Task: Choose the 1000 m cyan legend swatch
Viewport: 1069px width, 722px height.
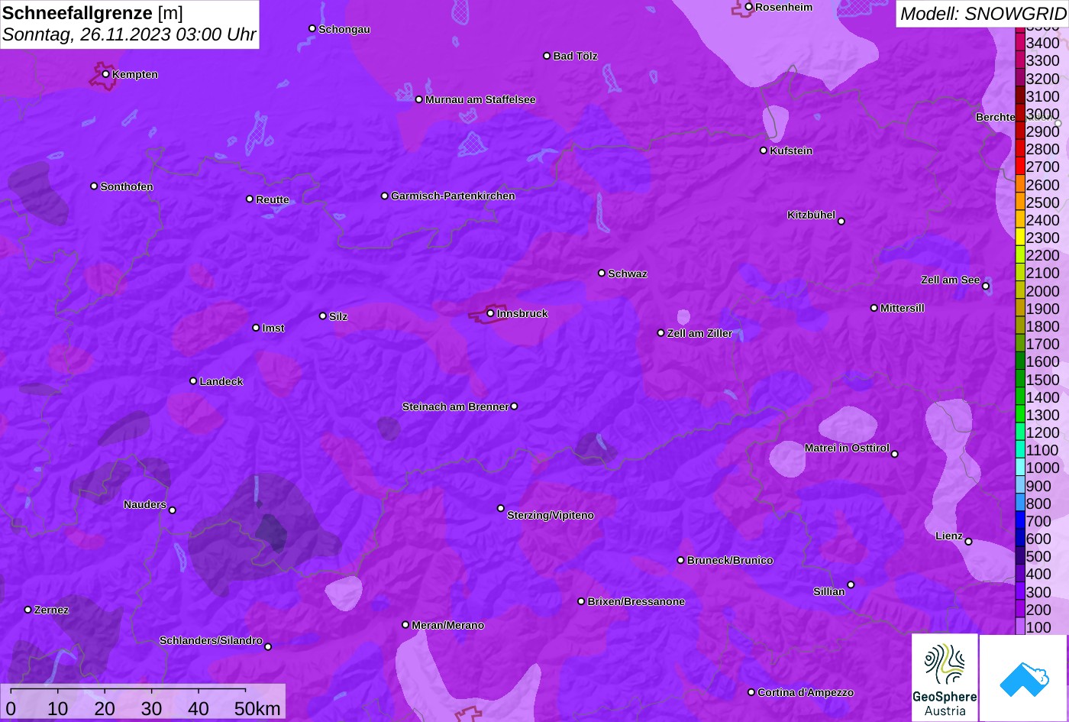Action: click(x=1020, y=468)
